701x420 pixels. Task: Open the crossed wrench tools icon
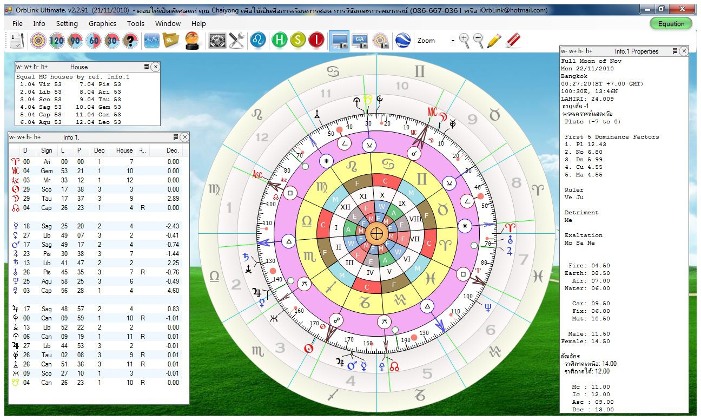(x=236, y=41)
